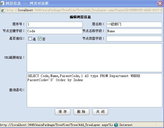
Task: Click the 层序号 label
Action: point(18,24)
